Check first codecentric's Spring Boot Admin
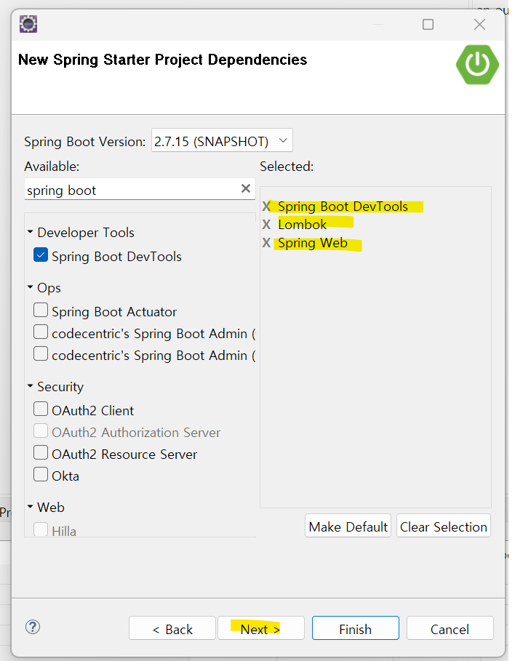 [41, 332]
